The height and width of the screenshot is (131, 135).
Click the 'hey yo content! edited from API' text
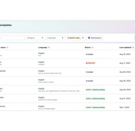pos(50,73)
